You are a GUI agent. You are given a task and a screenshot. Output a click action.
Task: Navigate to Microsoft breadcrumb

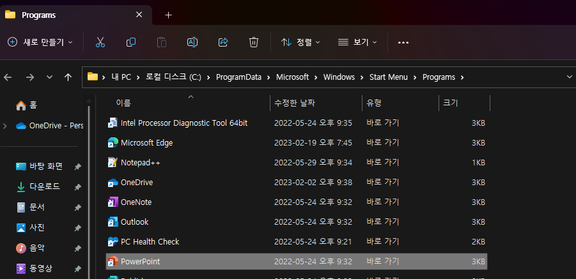pos(292,77)
